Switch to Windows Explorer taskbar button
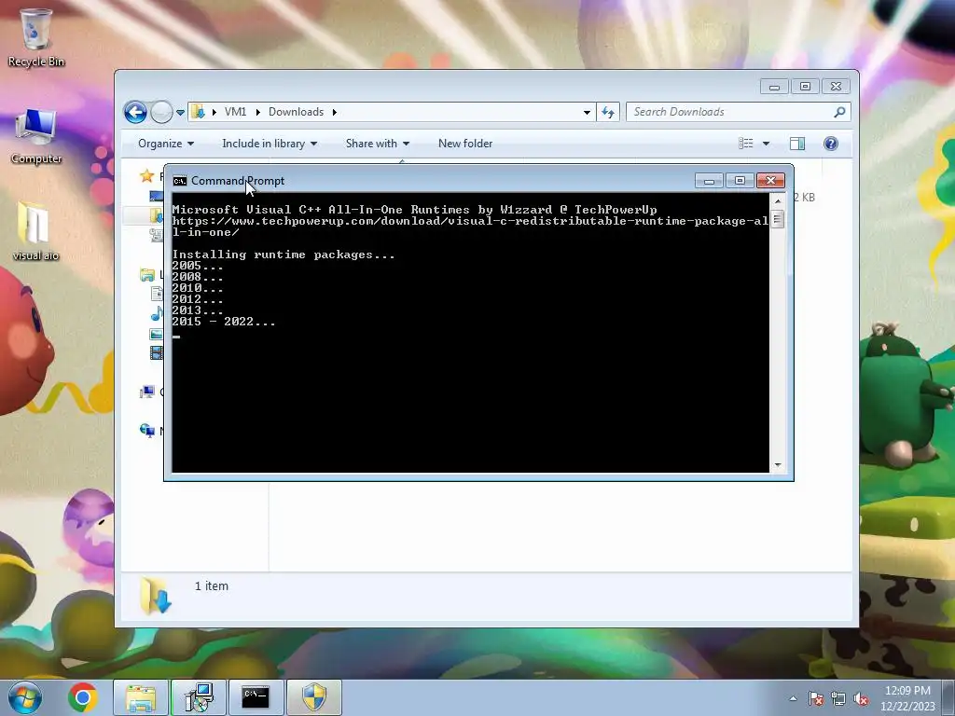The image size is (955, 716). coord(140,697)
